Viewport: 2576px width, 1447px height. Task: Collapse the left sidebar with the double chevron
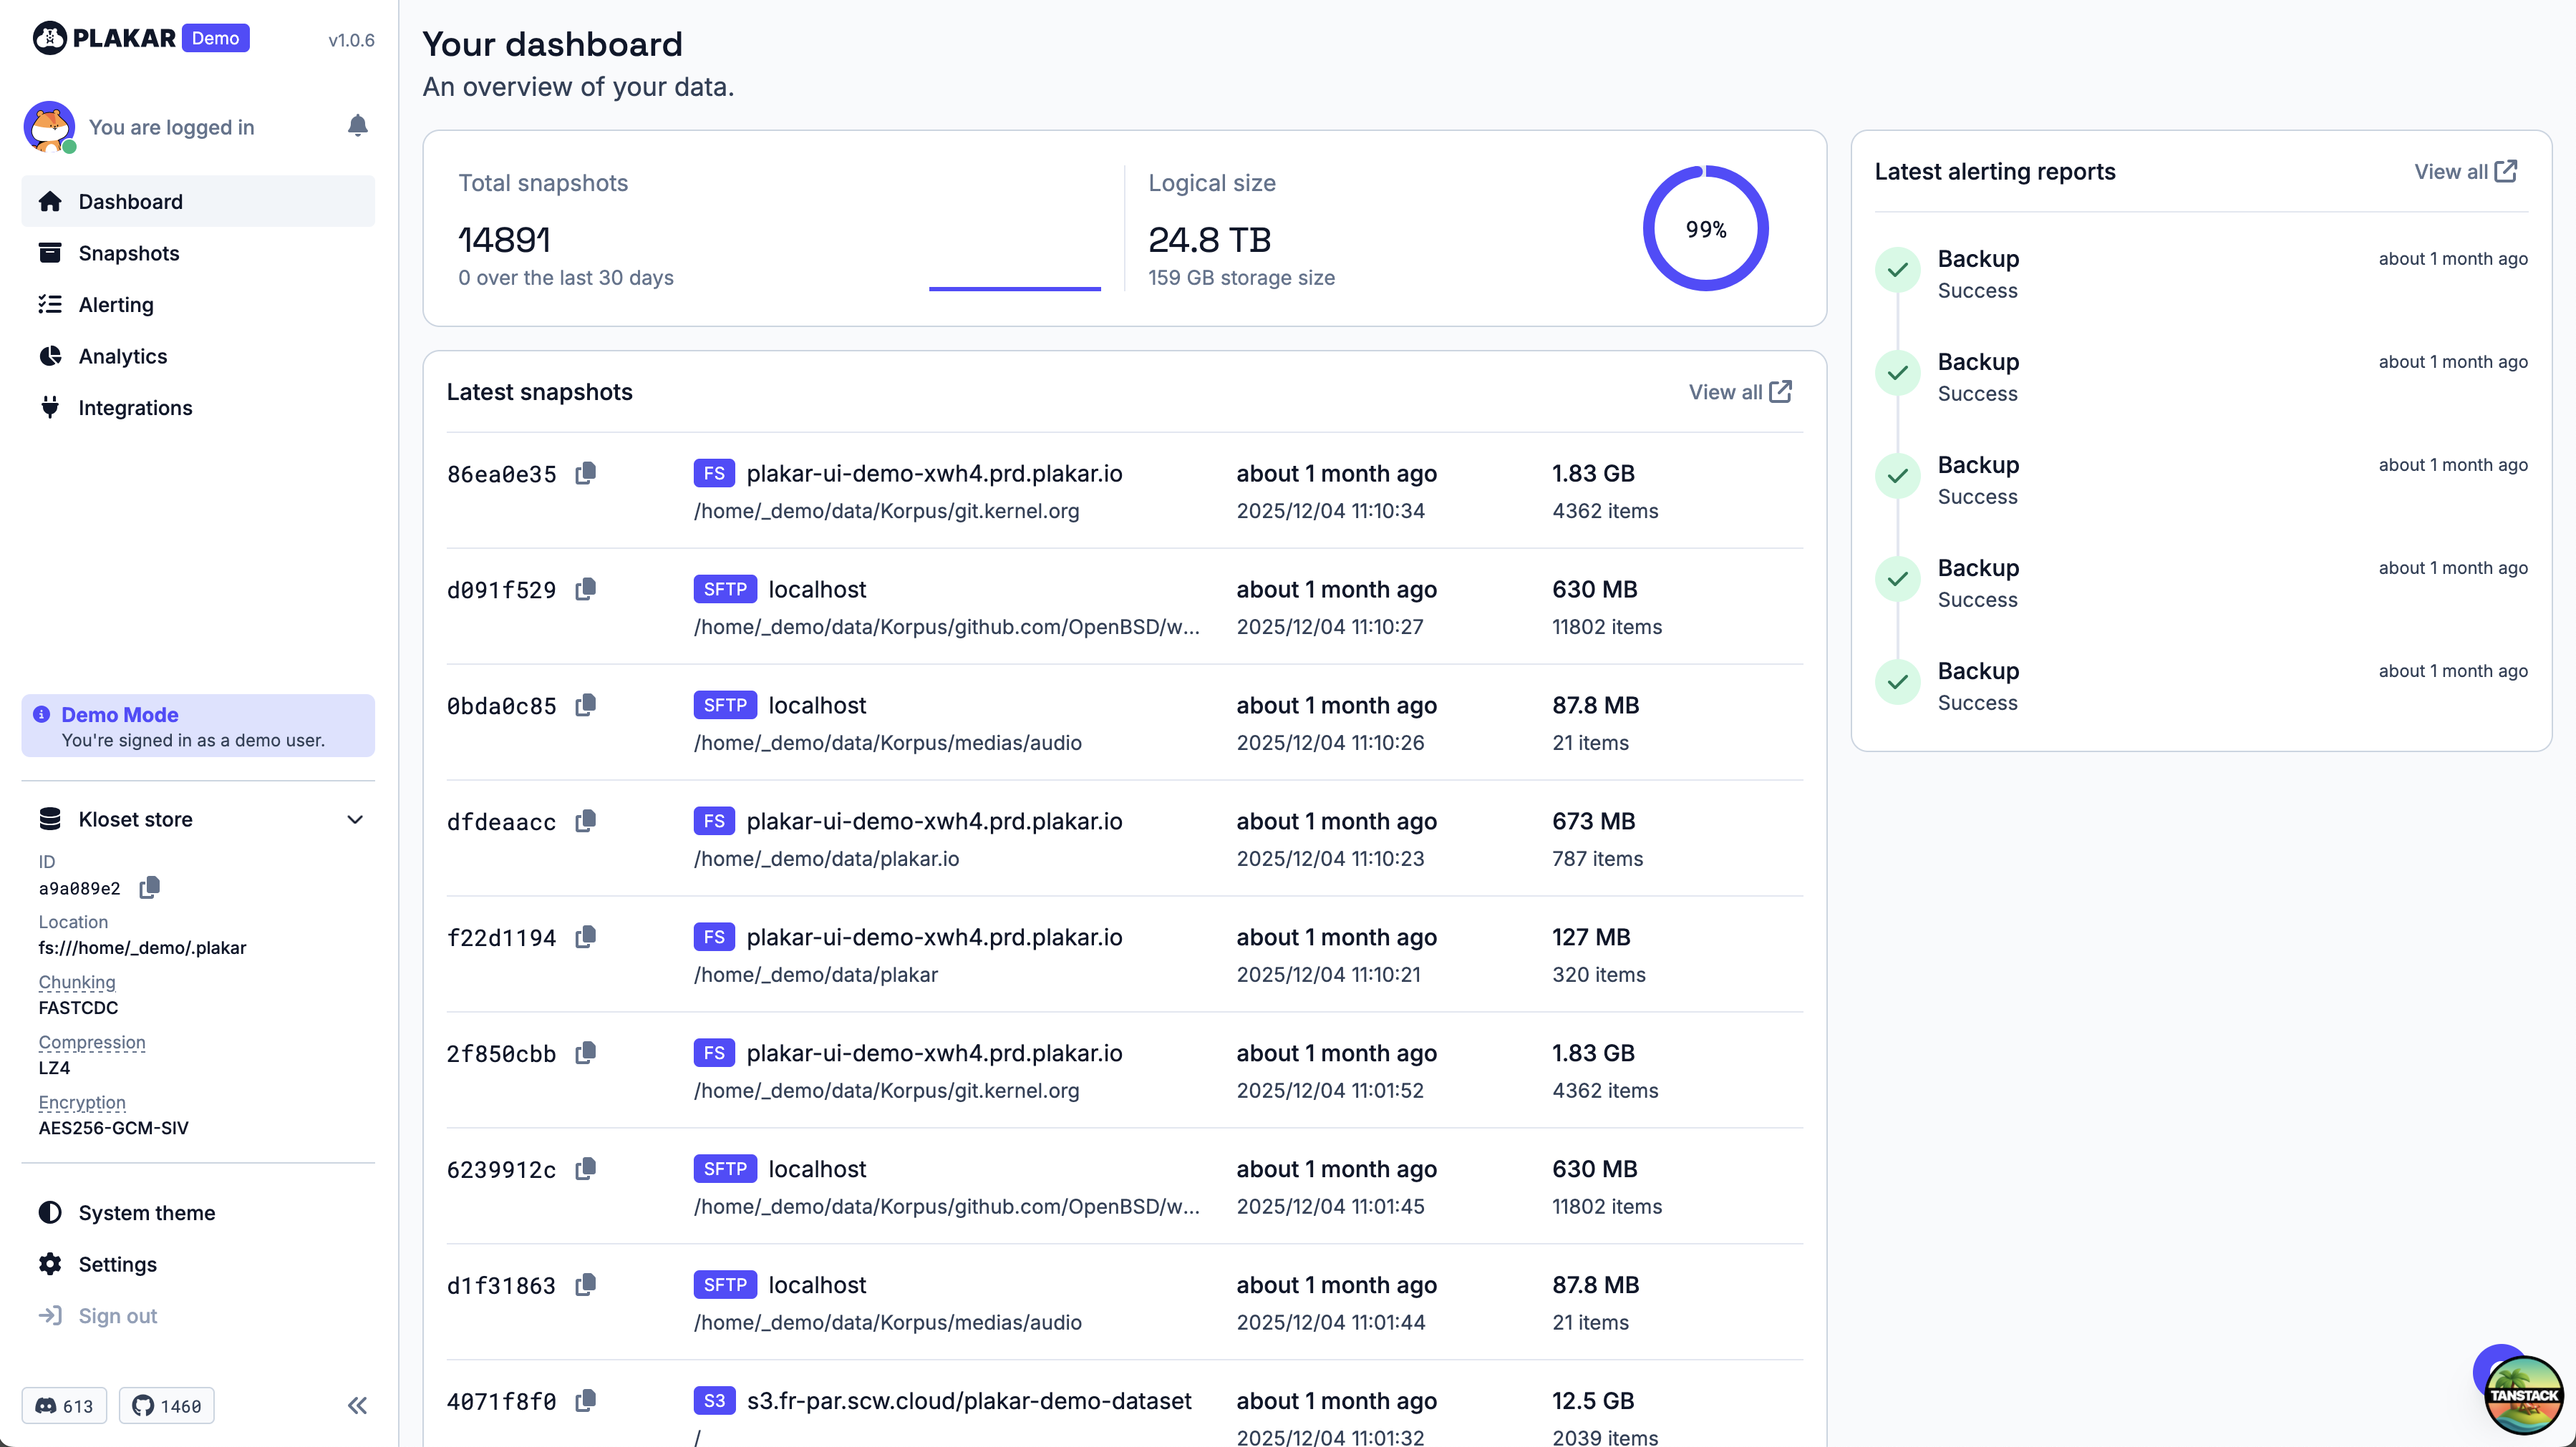pos(356,1405)
